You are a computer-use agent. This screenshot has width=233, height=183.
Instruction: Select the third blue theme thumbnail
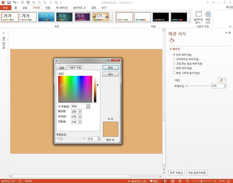(46, 17)
